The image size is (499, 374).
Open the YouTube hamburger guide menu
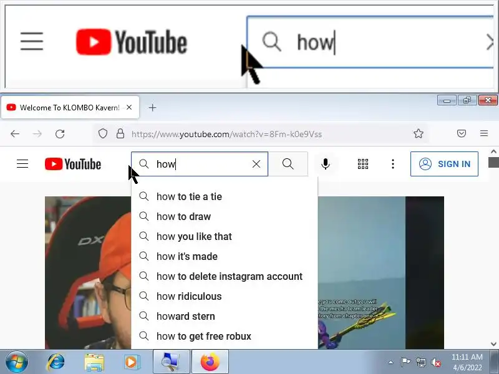pos(22,164)
